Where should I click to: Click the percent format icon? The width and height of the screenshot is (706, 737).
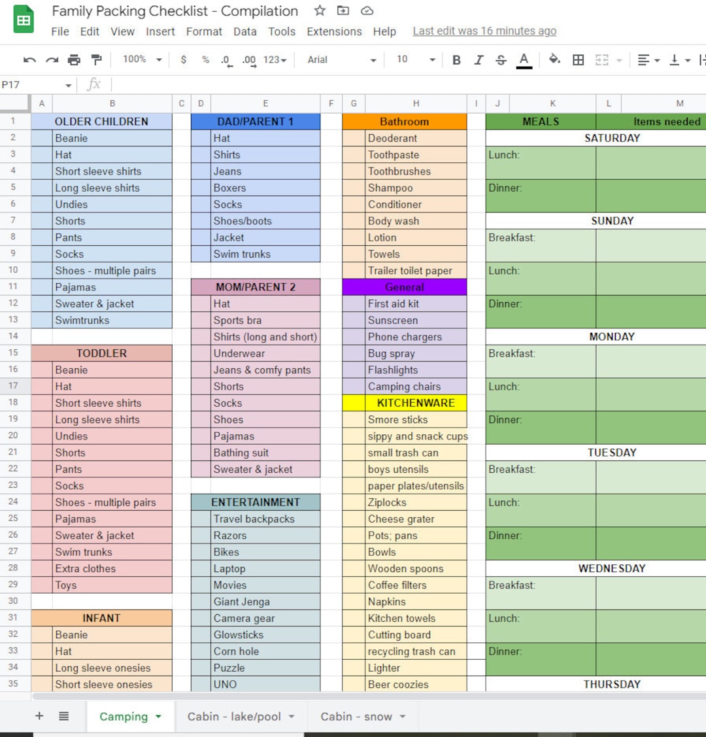coord(205,60)
